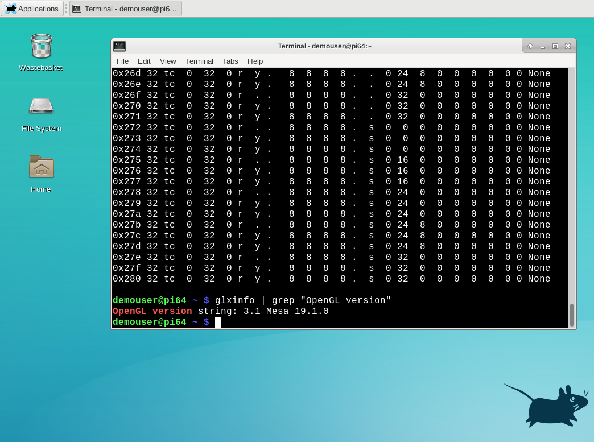Open the Edit menu

pos(144,61)
